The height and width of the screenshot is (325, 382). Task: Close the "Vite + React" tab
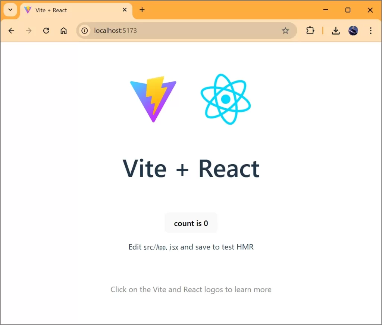point(125,10)
